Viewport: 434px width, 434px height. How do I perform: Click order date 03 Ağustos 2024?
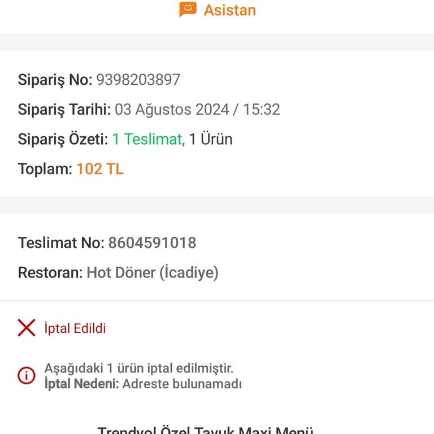(x=172, y=109)
